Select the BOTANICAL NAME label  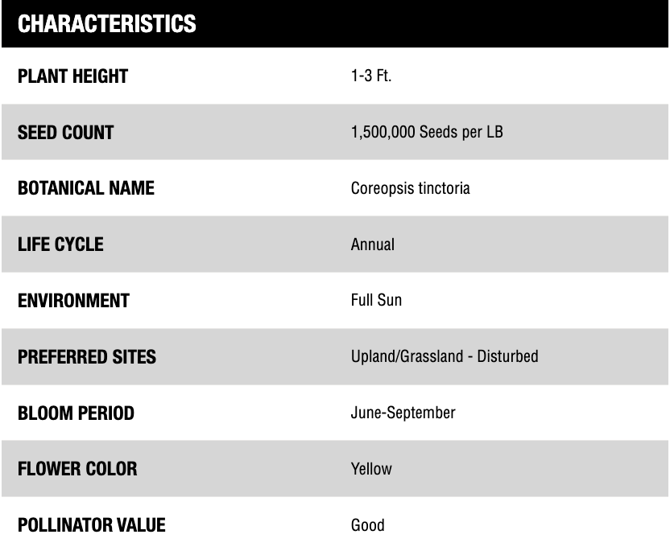[86, 189]
